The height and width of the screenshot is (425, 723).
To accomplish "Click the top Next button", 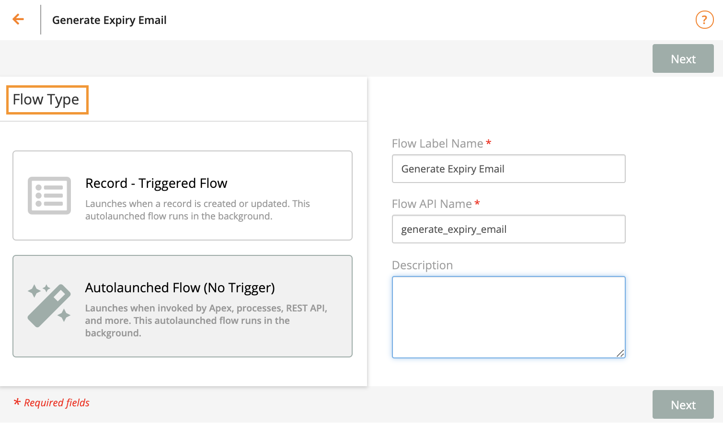I will (683, 59).
